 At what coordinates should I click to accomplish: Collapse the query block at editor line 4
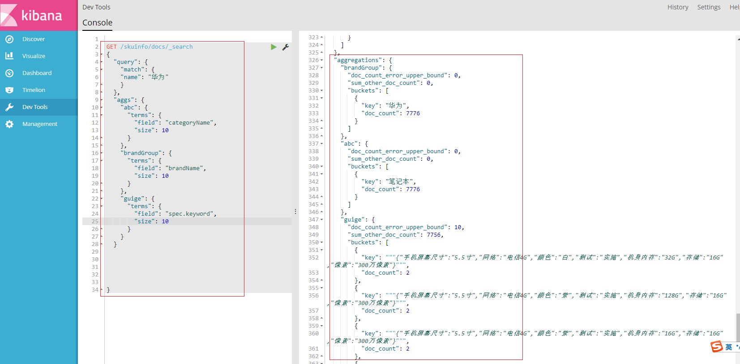(x=102, y=62)
